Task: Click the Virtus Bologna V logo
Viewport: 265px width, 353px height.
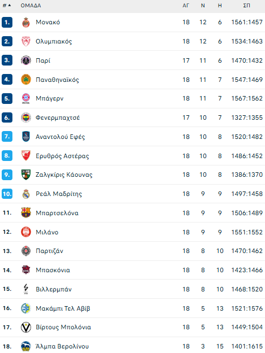Action: [x=26, y=328]
